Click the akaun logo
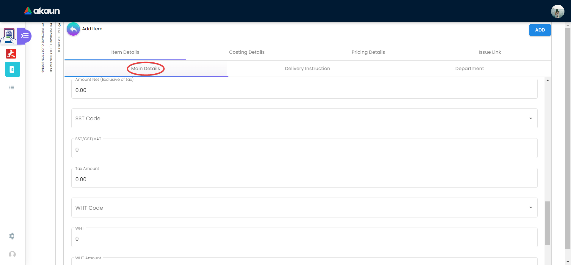The image size is (571, 265). (x=42, y=11)
